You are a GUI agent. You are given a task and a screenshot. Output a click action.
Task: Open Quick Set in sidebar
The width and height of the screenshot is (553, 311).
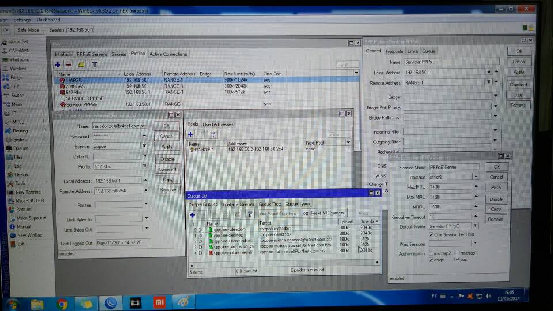[18, 41]
